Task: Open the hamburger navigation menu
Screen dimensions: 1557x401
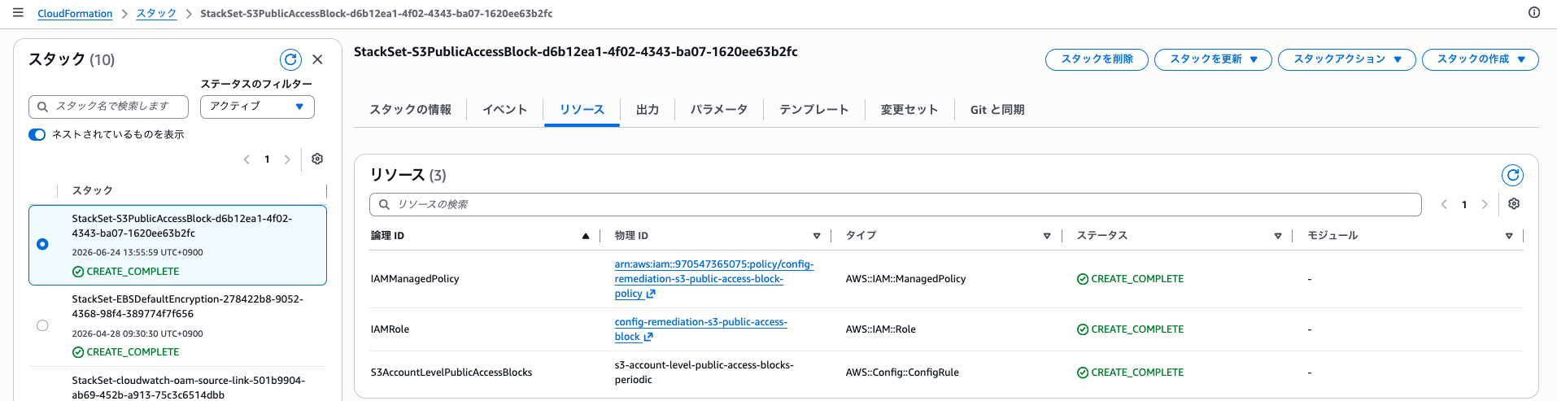Action: [x=18, y=13]
